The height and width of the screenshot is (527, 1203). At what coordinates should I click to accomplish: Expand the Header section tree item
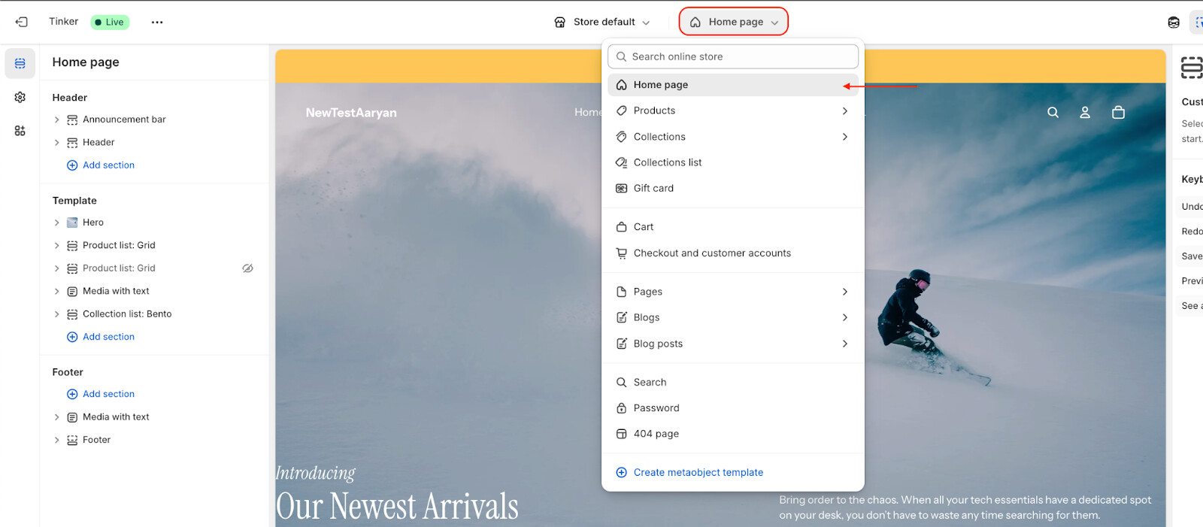click(x=56, y=142)
